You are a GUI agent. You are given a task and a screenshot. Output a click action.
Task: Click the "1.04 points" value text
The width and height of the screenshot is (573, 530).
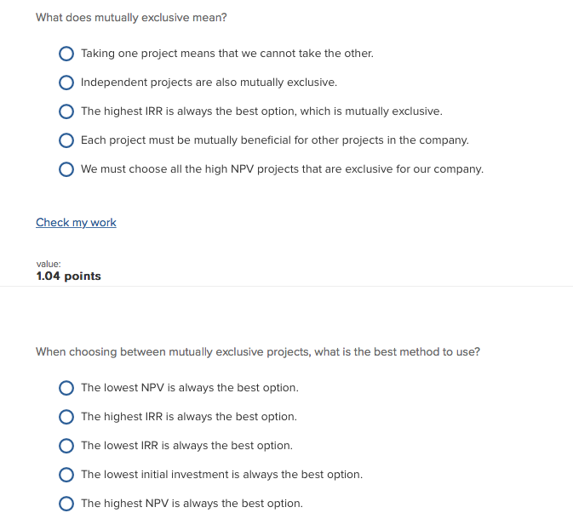[x=68, y=276]
